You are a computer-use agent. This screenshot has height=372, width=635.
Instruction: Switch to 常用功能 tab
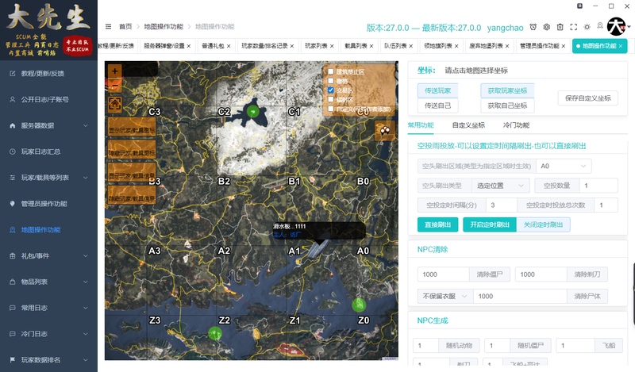[x=421, y=125]
